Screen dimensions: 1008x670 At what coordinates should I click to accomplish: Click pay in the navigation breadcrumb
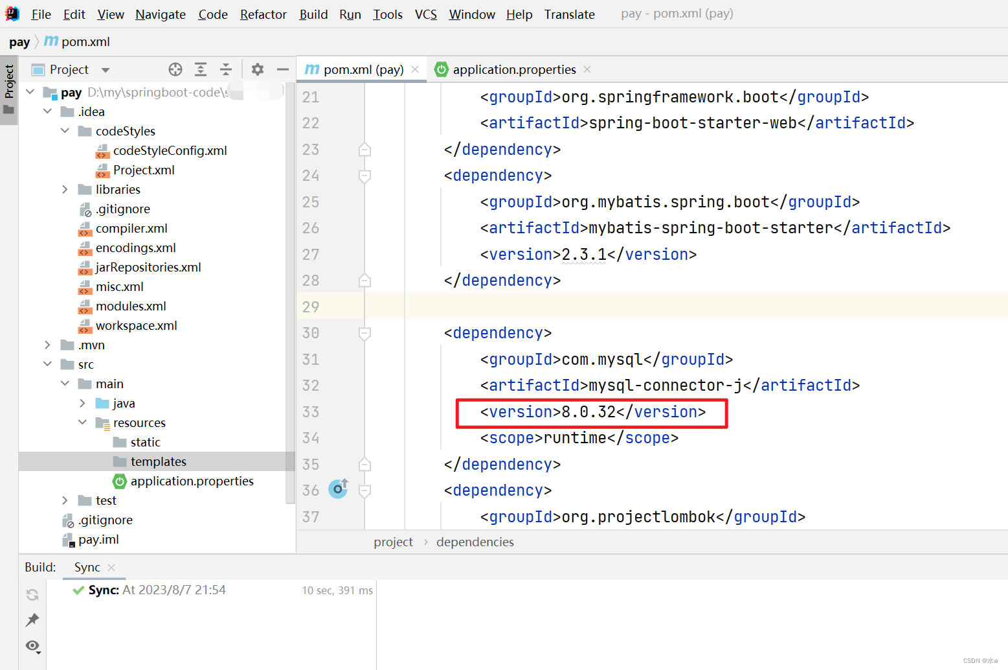tap(19, 41)
